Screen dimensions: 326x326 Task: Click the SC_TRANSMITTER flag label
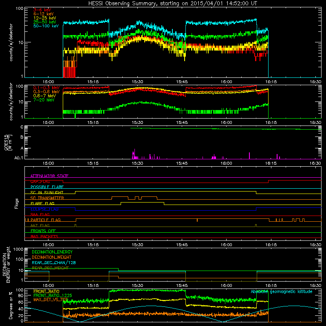(47, 198)
